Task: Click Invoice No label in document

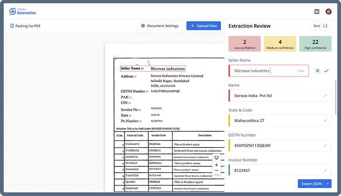Action: tap(131, 110)
